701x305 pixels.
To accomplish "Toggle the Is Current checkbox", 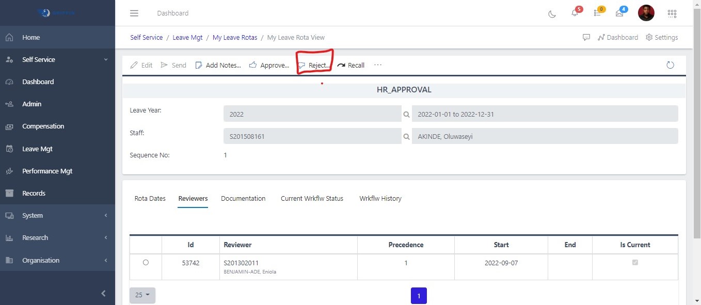I will coord(635,263).
